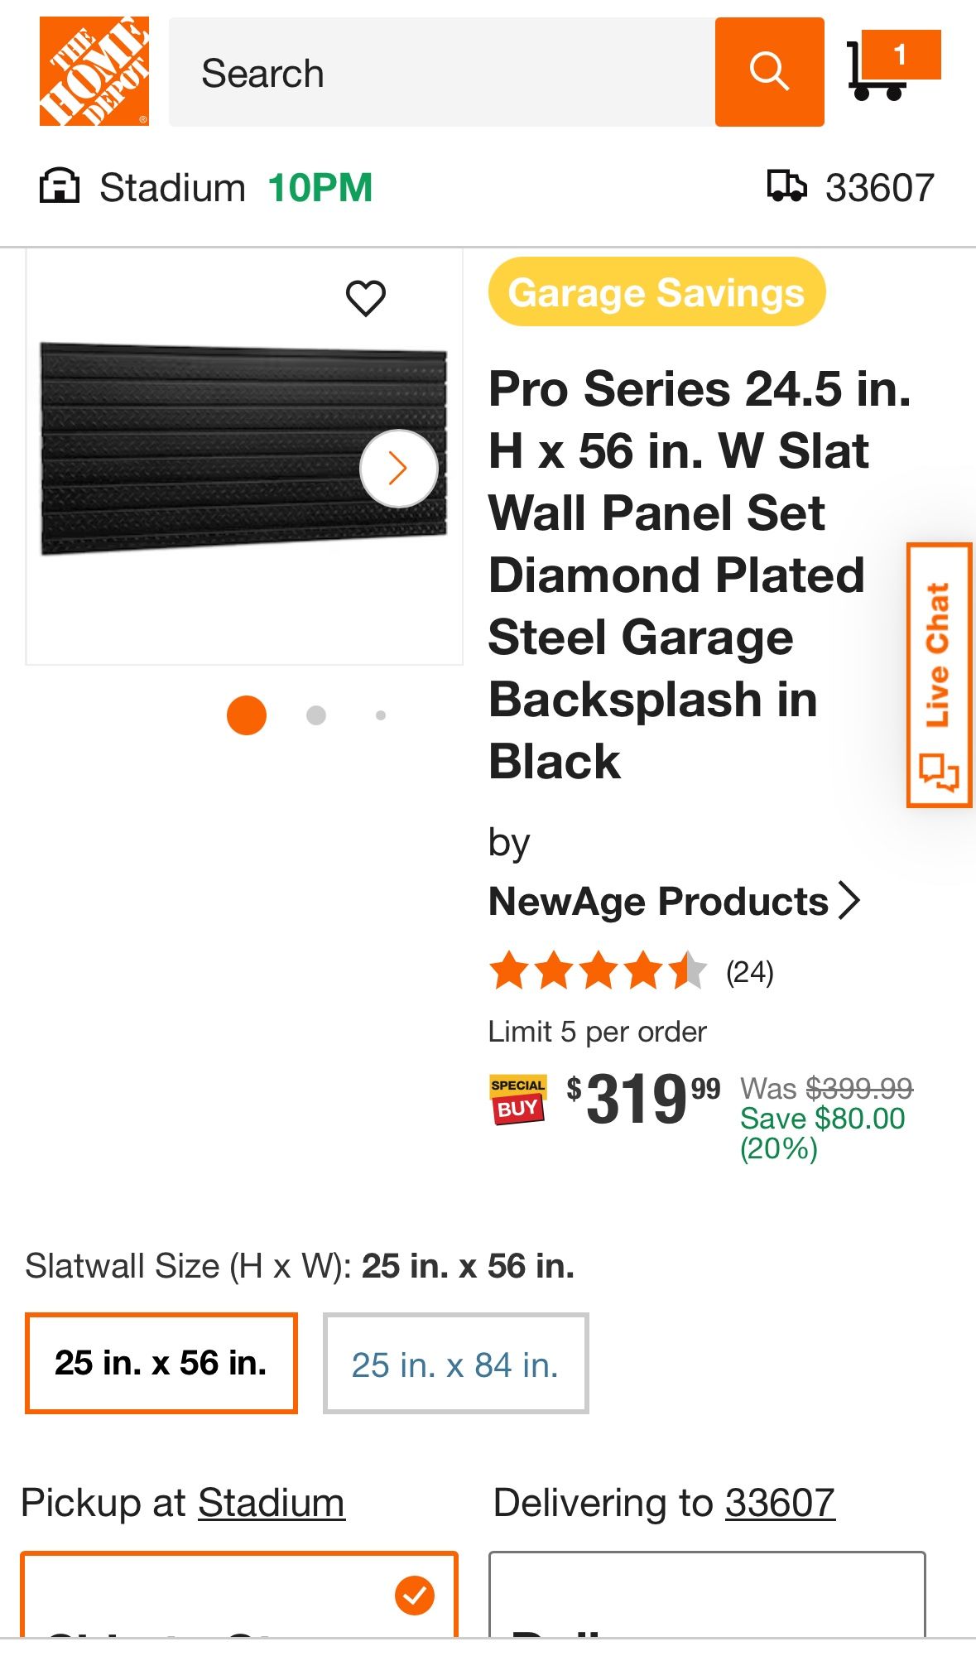The width and height of the screenshot is (976, 1656).
Task: Click the delivery truck icon near 33607
Action: coord(788,186)
